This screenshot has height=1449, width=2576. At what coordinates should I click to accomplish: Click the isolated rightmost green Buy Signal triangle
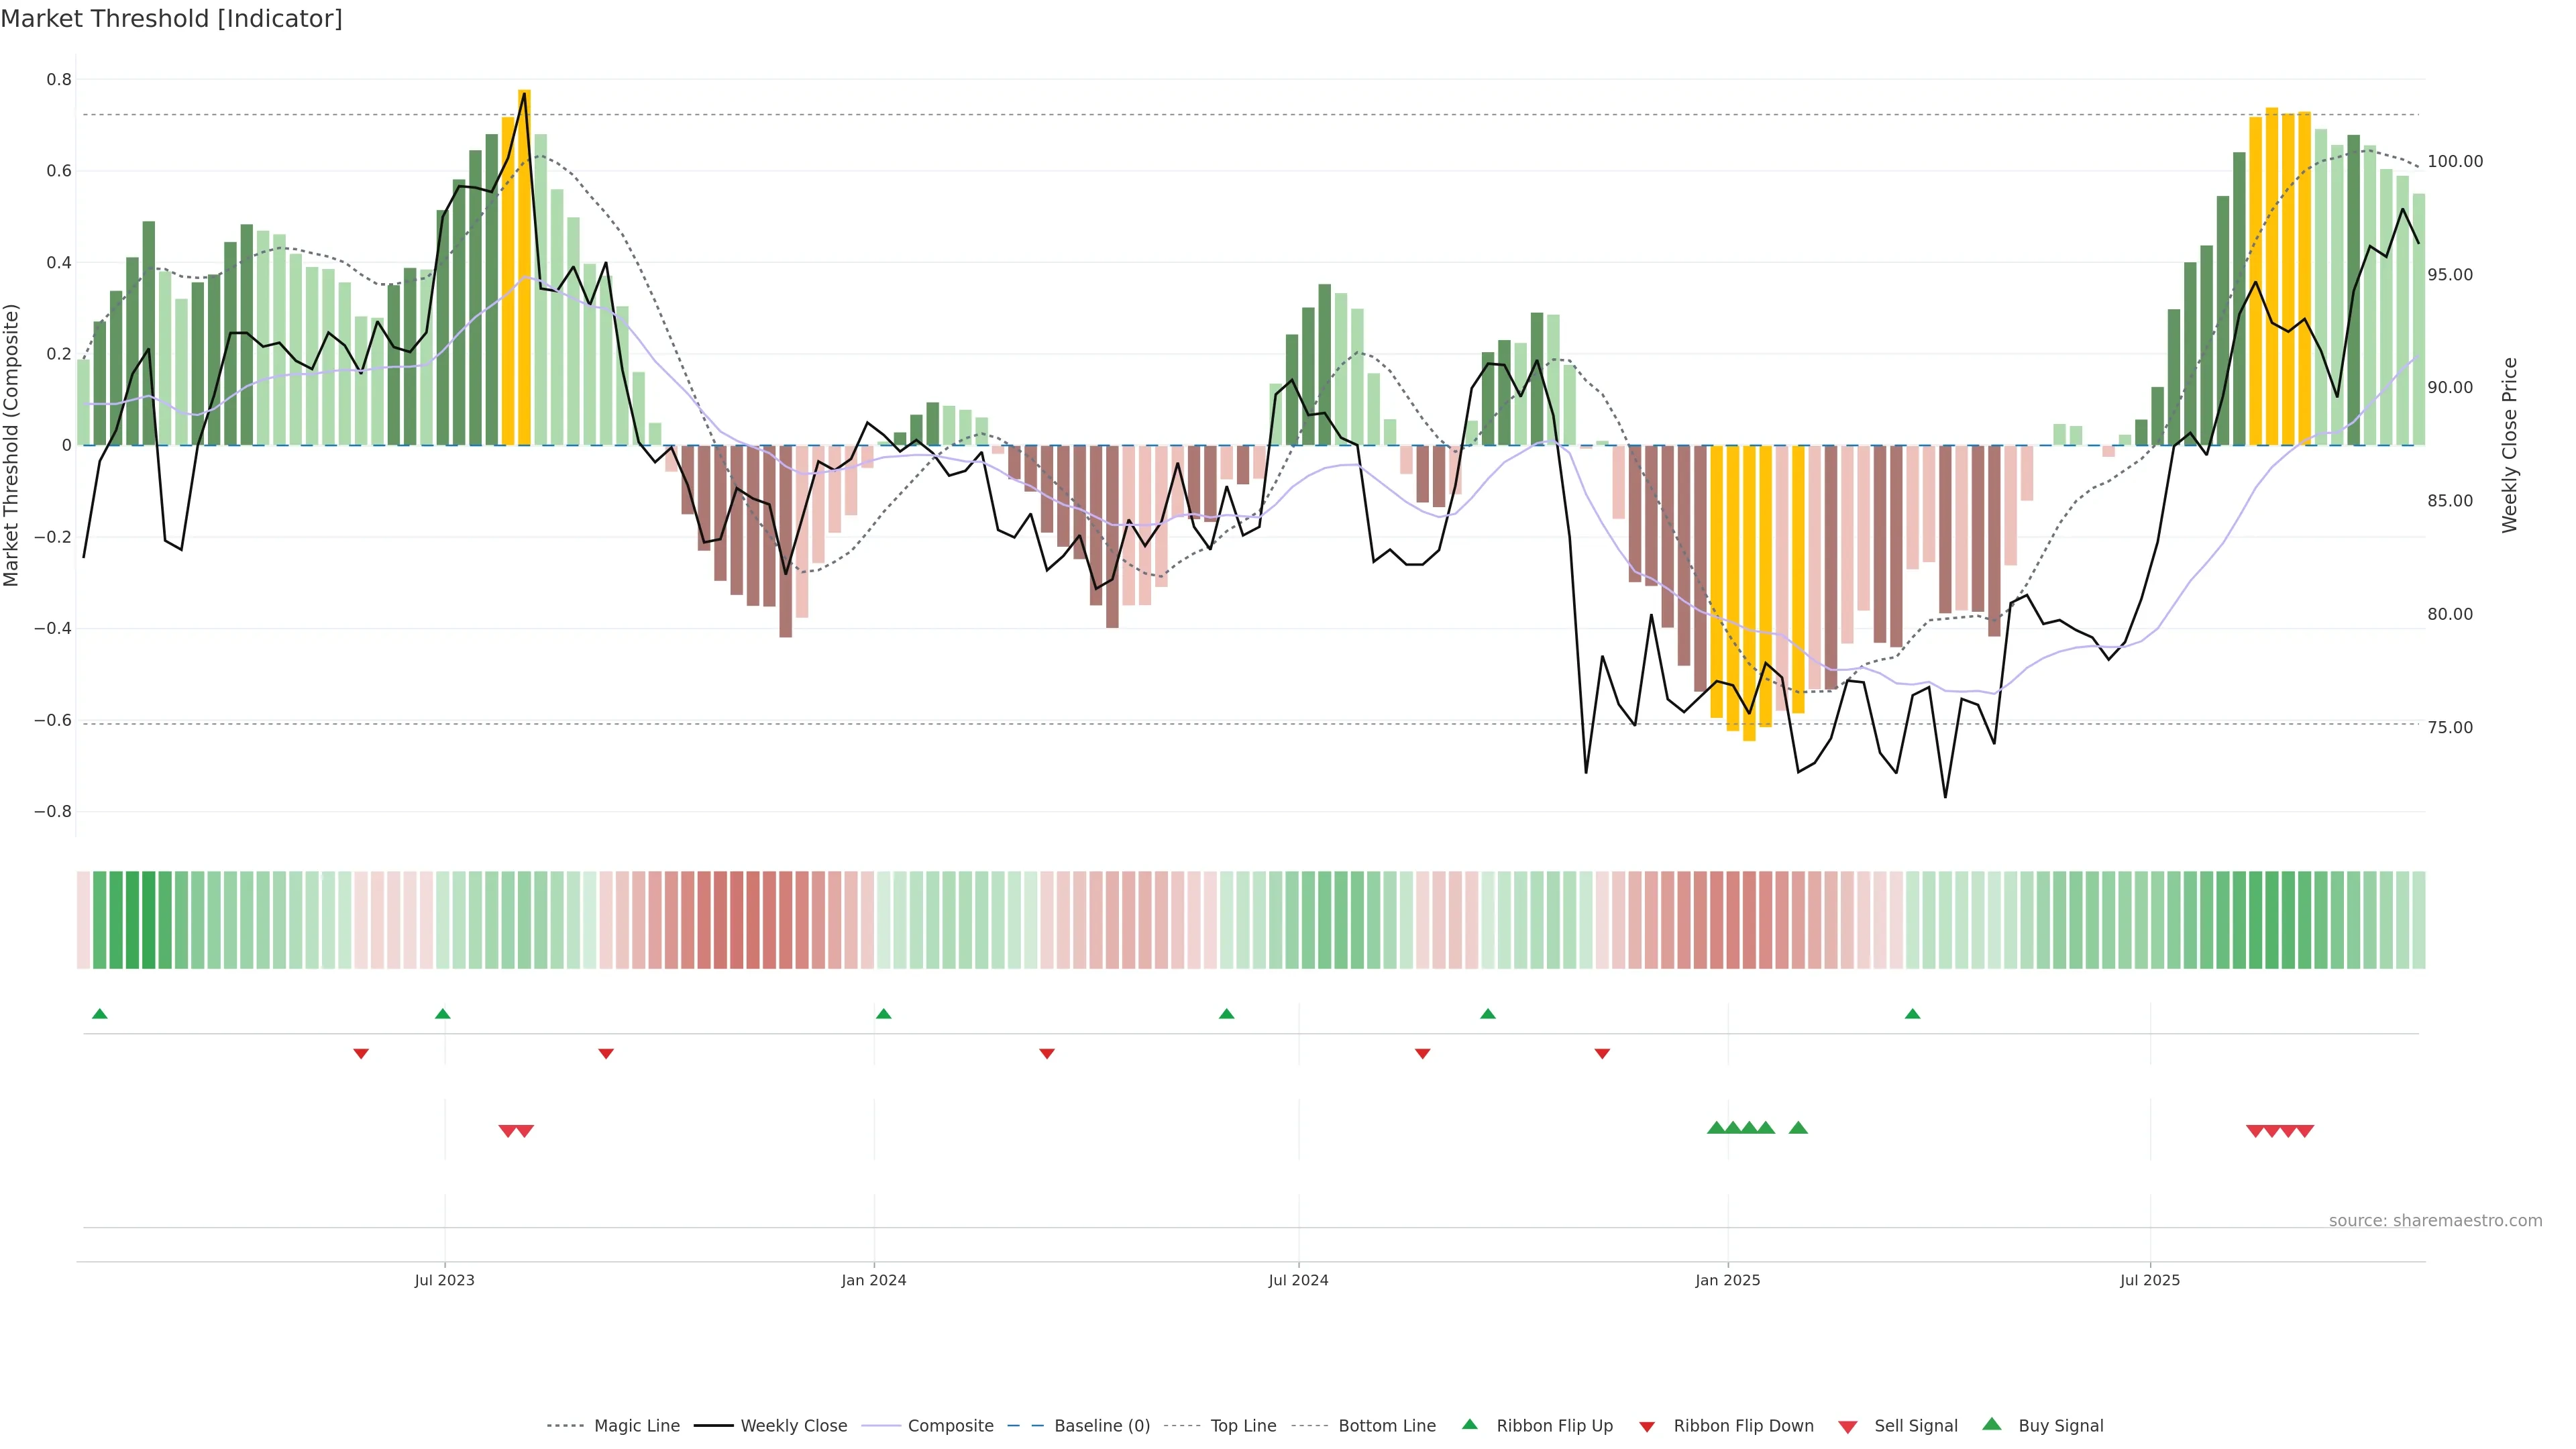coord(1798,1128)
